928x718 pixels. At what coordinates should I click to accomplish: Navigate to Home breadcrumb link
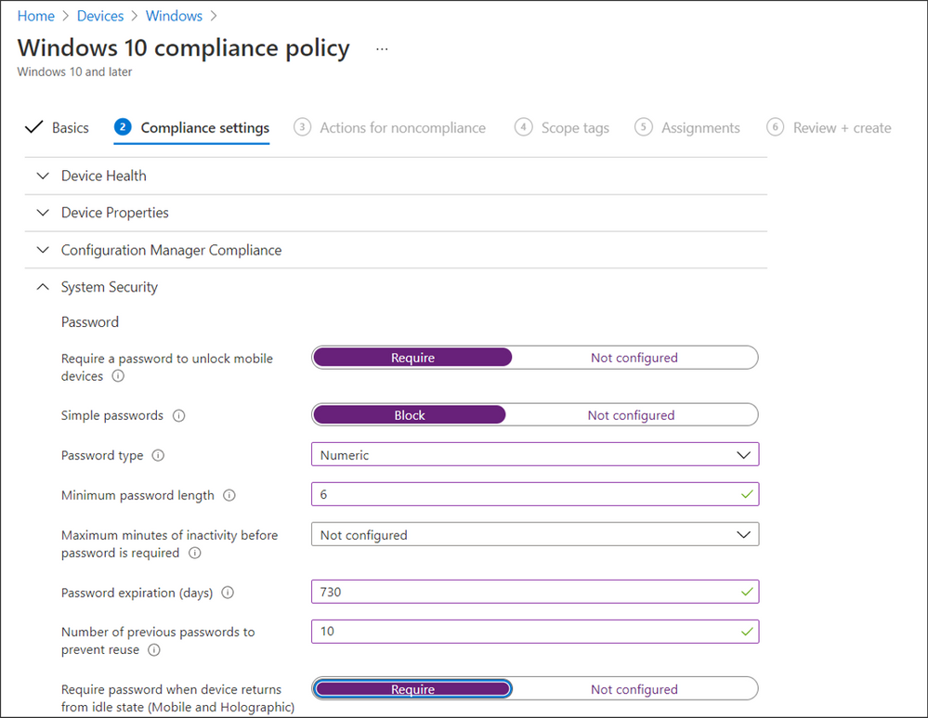(35, 16)
